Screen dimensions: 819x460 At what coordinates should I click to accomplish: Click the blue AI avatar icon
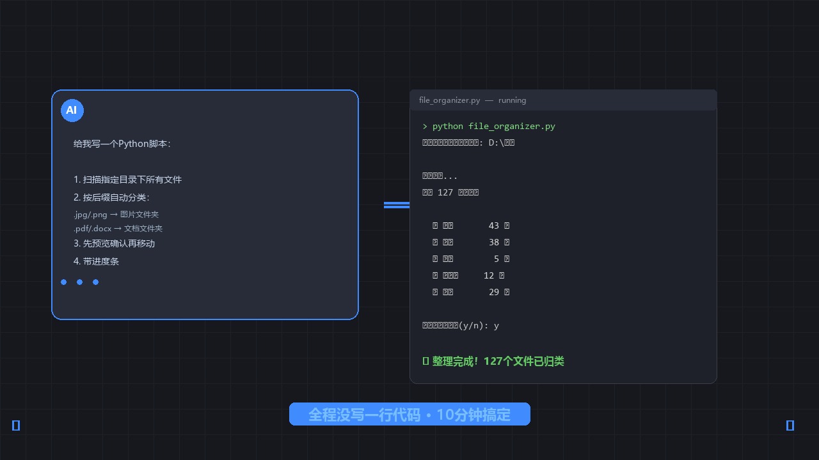click(x=72, y=111)
